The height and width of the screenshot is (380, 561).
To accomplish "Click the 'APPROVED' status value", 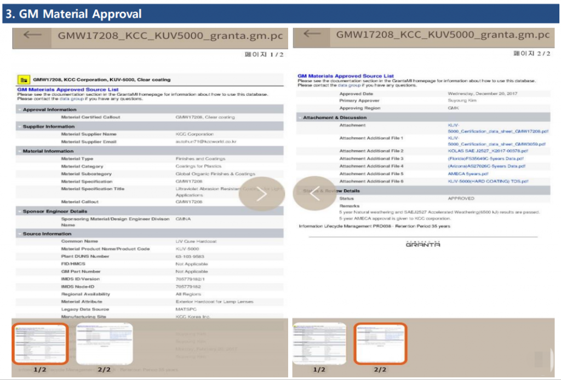I will tap(461, 198).
